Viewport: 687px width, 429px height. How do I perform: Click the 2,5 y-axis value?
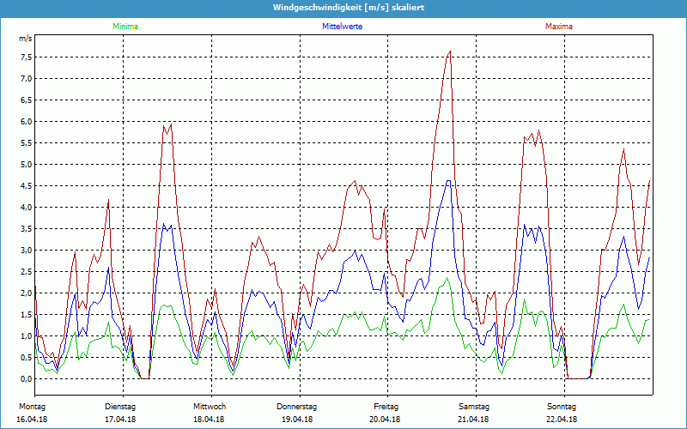coord(26,272)
